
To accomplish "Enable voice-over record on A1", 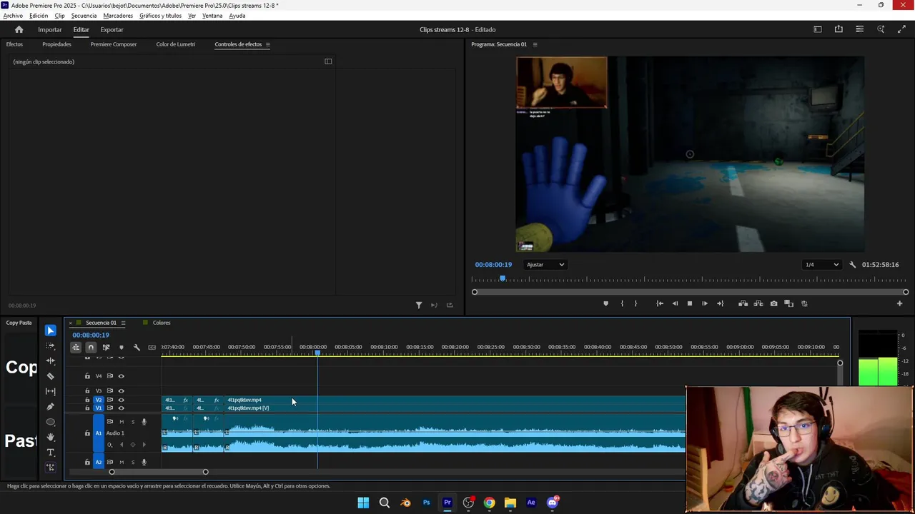I will [x=144, y=422].
